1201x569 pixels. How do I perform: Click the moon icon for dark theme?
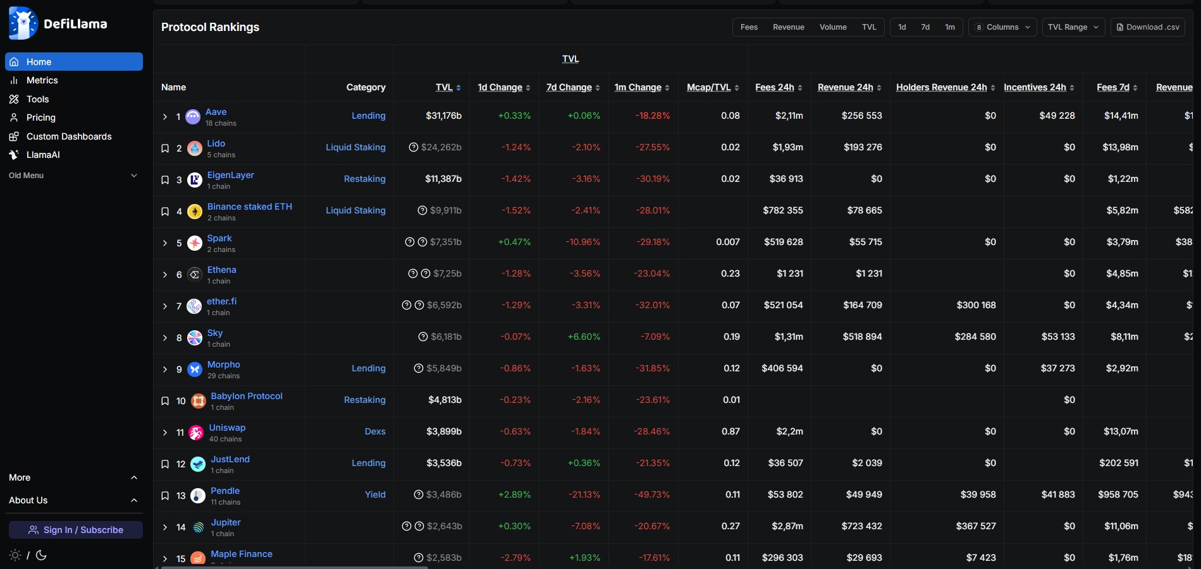pos(41,555)
